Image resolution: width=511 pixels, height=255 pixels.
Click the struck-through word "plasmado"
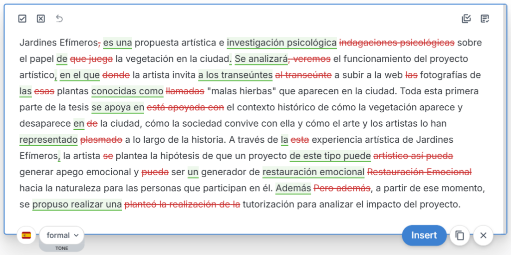[101, 140]
